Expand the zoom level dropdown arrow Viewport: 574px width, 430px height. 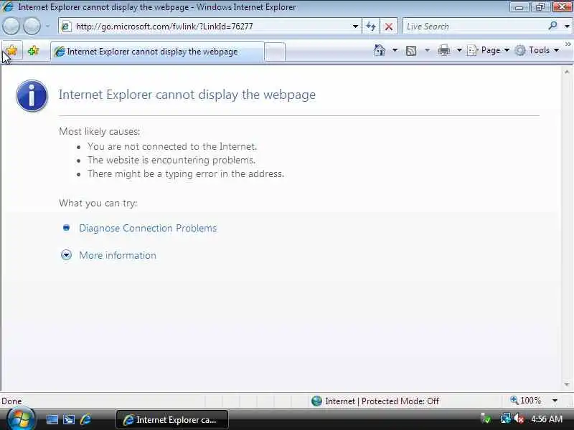click(555, 401)
